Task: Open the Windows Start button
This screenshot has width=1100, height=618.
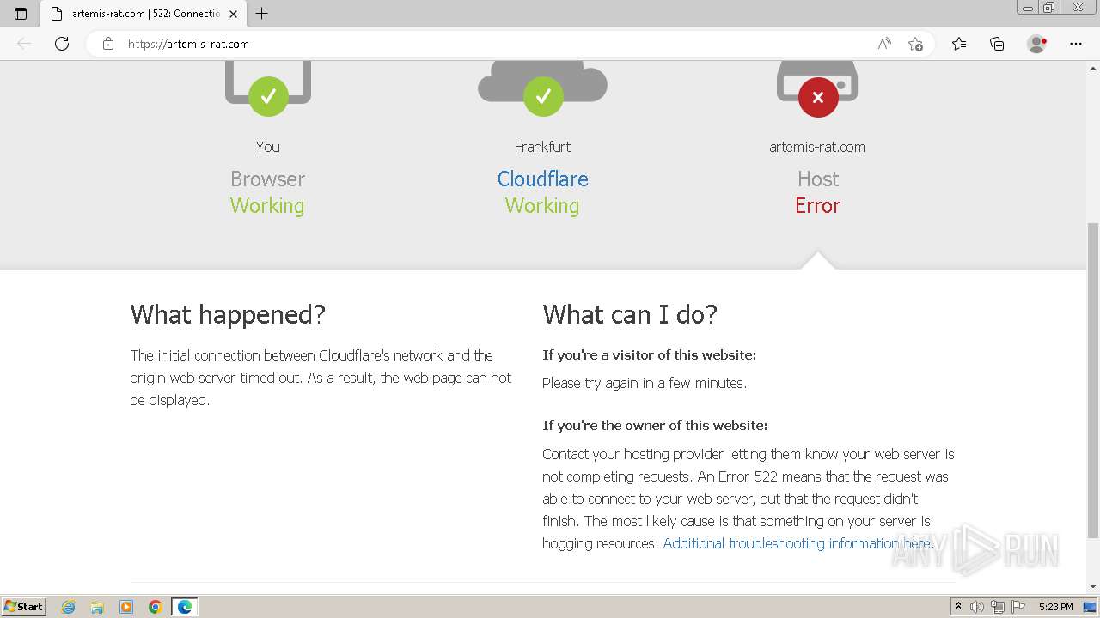Action: pyautogui.click(x=24, y=607)
